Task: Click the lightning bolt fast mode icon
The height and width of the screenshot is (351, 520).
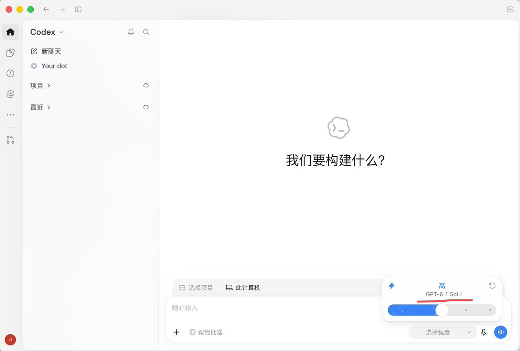Action: [392, 286]
